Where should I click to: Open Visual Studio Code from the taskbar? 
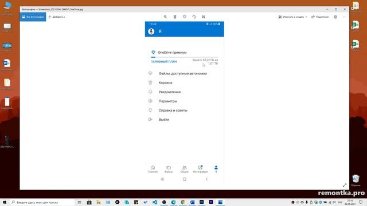click(155, 202)
